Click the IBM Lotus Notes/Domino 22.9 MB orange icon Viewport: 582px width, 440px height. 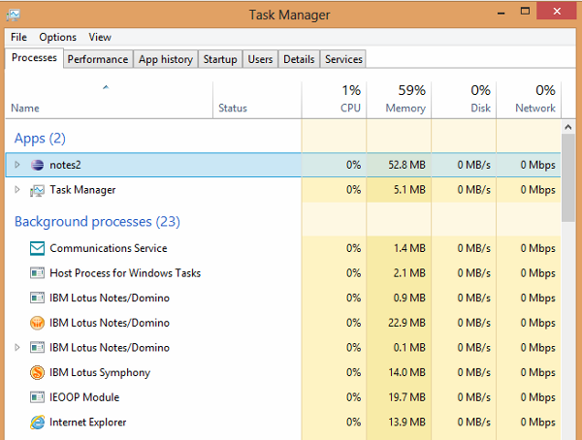click(37, 323)
